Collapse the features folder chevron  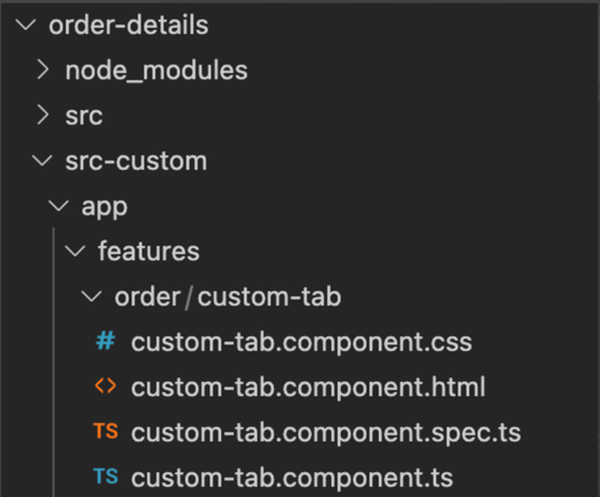pyautogui.click(x=76, y=251)
